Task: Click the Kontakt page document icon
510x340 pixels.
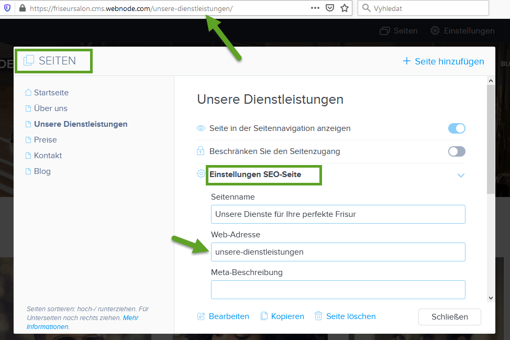Action: coord(28,156)
